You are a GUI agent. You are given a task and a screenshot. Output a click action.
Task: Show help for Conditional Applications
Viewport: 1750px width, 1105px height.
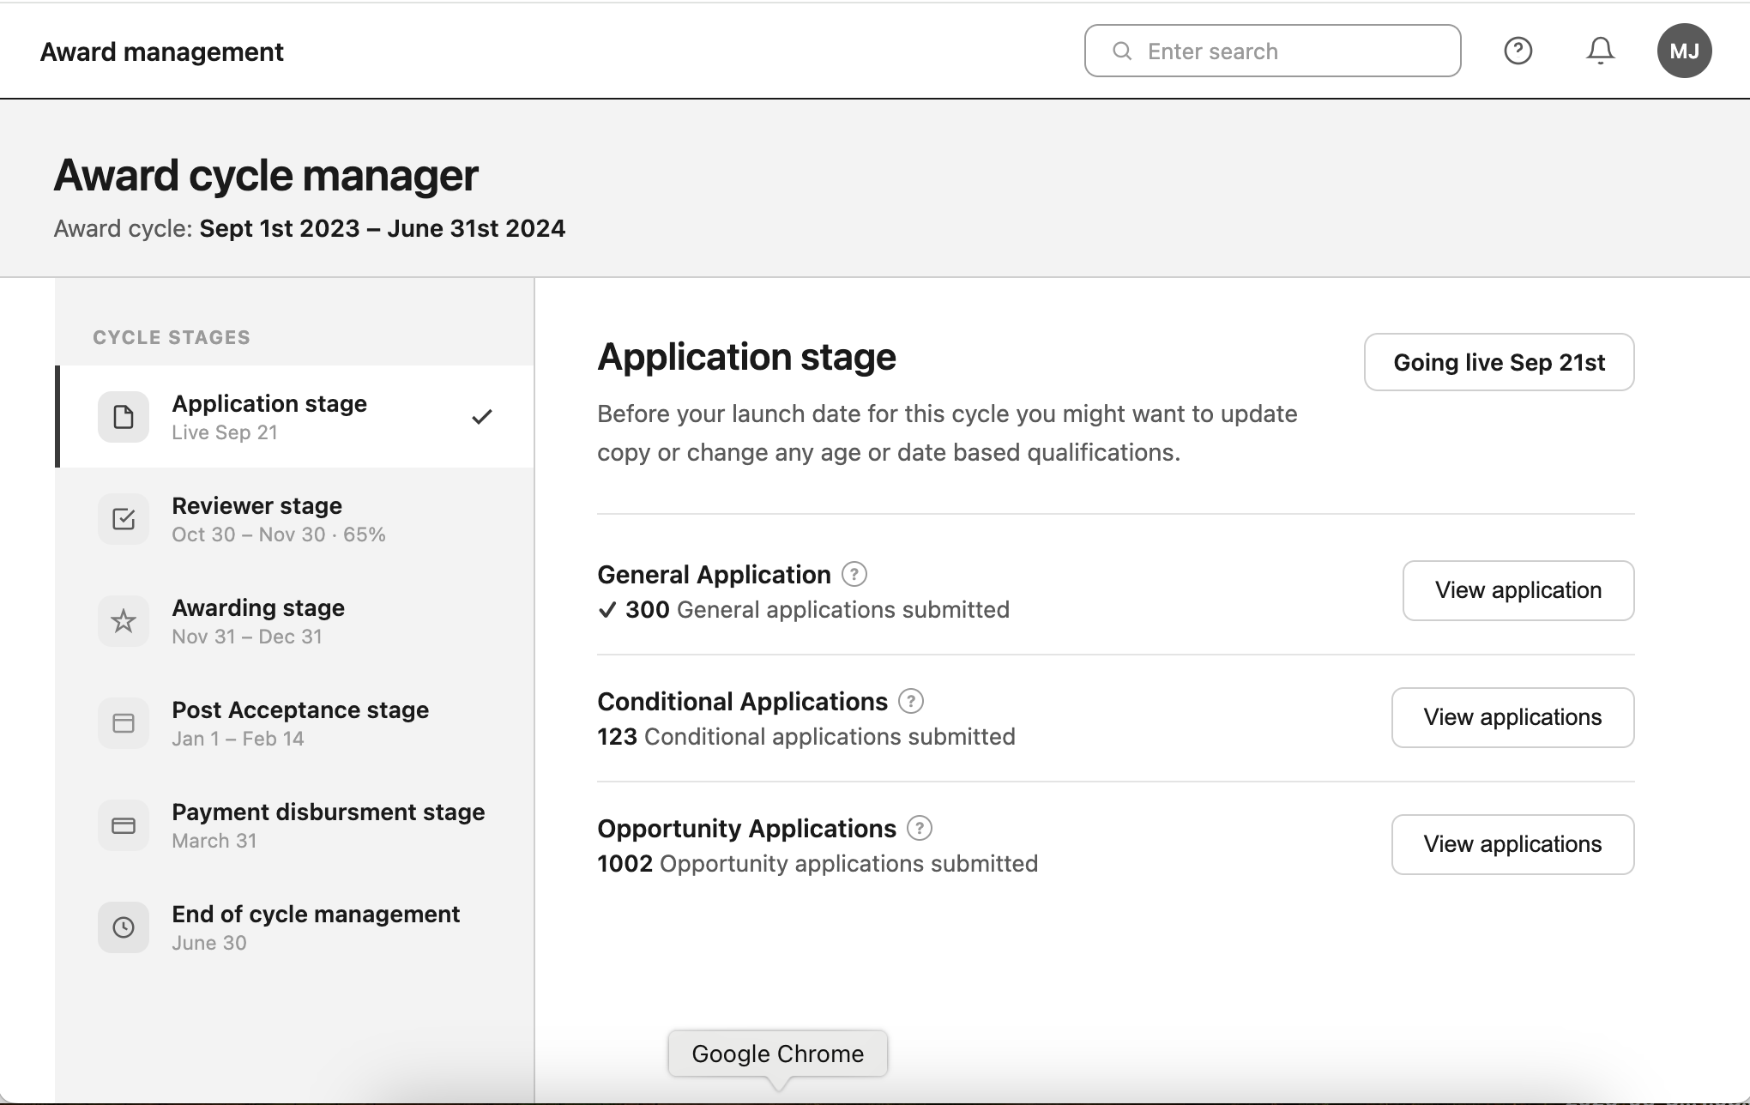[910, 701]
